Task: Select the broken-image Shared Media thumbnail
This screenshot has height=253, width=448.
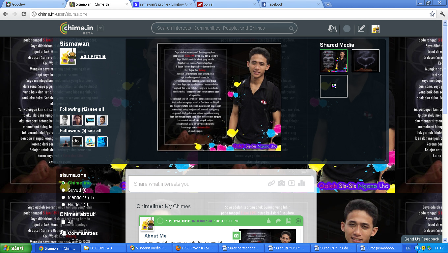Action: [x=334, y=86]
